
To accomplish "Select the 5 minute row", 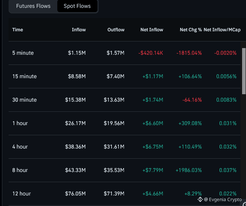I will point(125,53).
